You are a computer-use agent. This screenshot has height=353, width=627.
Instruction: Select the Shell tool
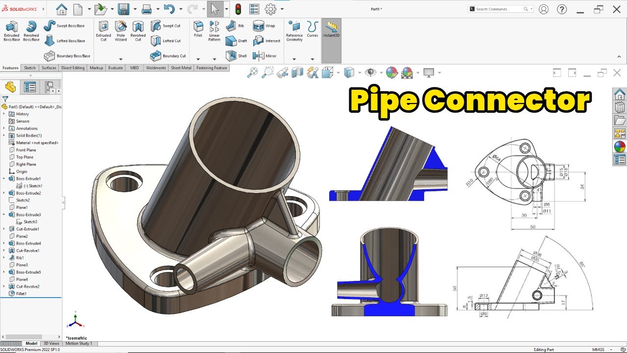pos(236,56)
